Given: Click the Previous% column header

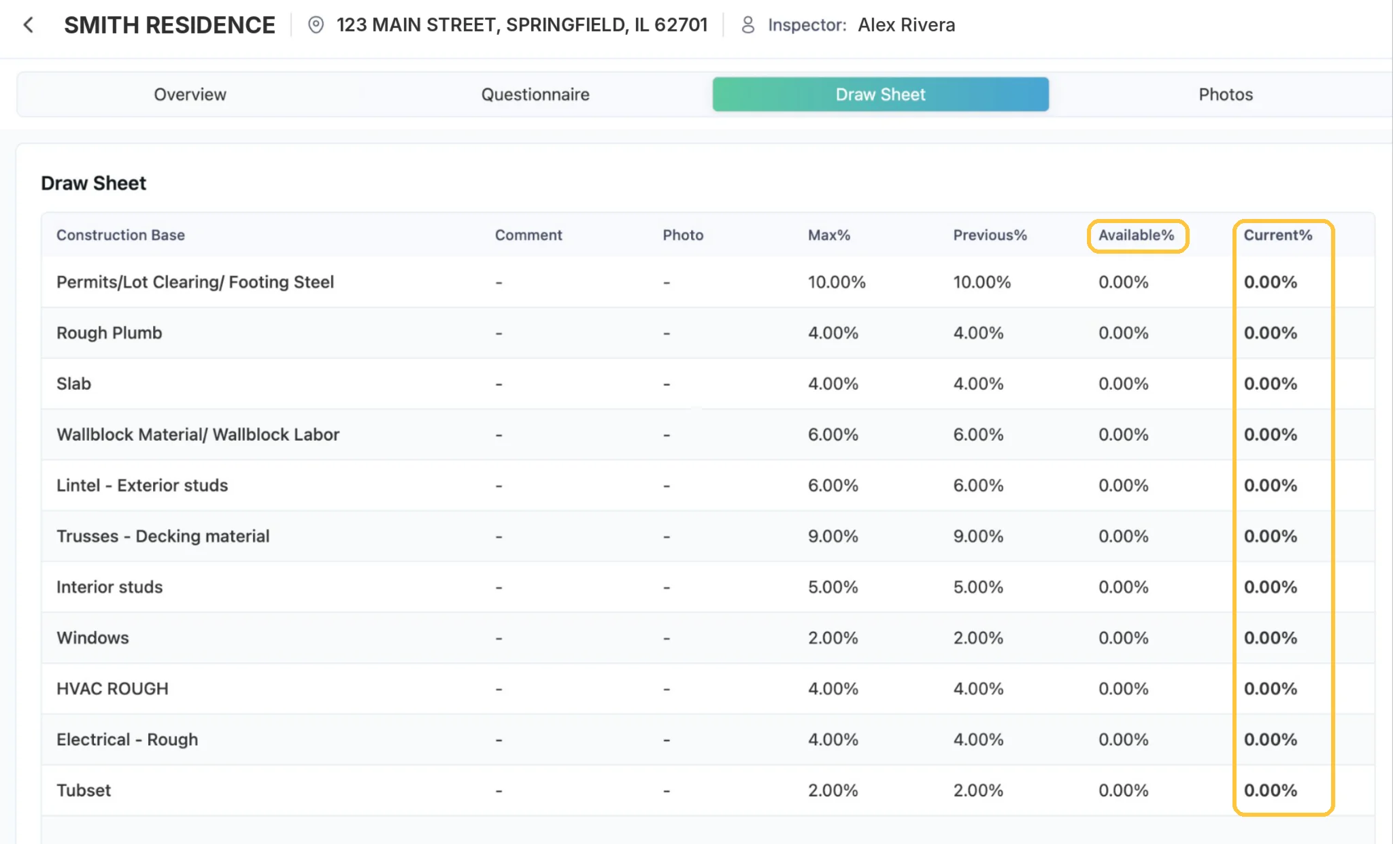Looking at the screenshot, I should click(990, 235).
